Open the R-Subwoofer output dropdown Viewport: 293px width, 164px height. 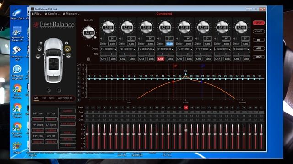point(241,49)
